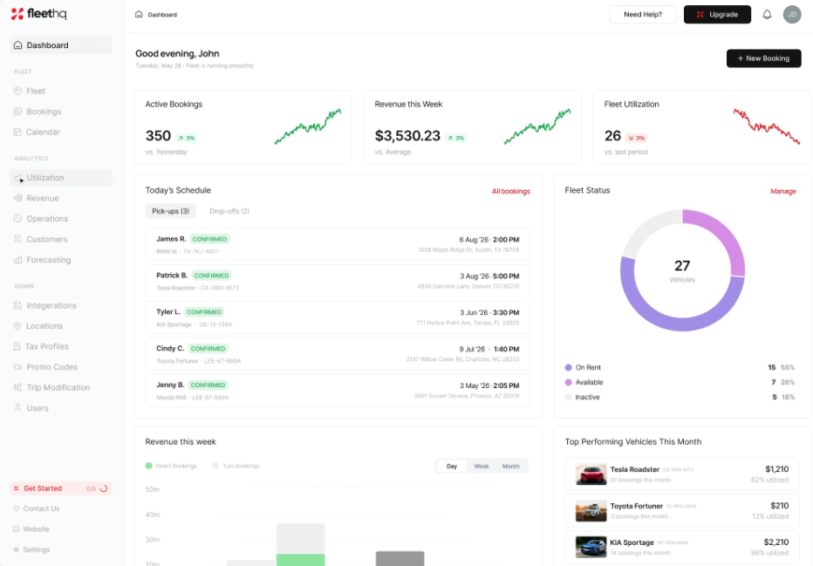Screen dimensions: 813x566
Task: Switch to Pick-ups (3) tab
Action: pyautogui.click(x=171, y=211)
